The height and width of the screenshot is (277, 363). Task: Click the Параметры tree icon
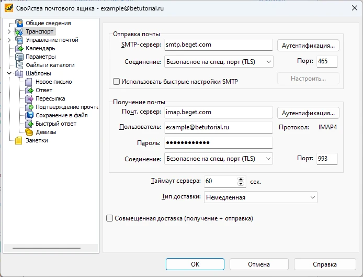pyautogui.click(x=19, y=57)
